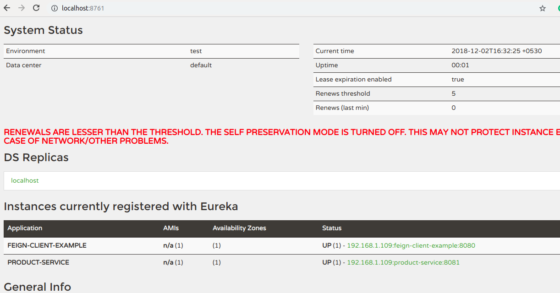Reload the Eureka dashboard page

click(36, 8)
